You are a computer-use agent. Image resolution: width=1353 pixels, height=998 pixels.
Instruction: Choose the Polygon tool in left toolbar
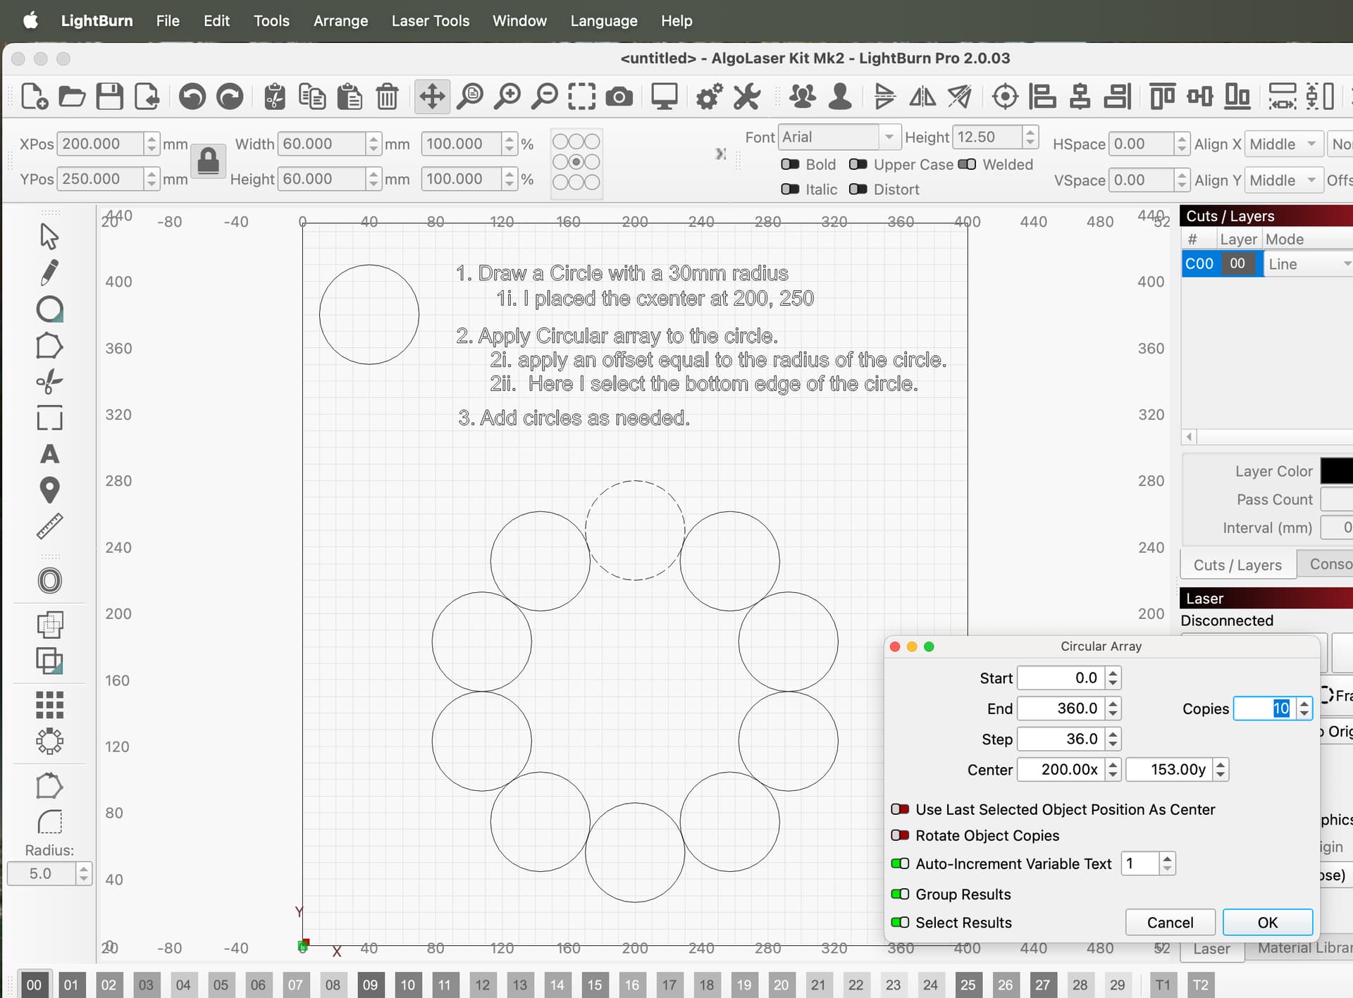[49, 346]
